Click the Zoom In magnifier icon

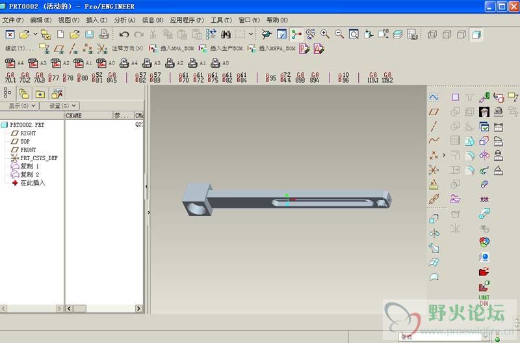click(x=324, y=34)
